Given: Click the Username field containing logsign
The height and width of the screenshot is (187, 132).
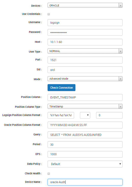Looking at the screenshot, I should coord(85,23).
